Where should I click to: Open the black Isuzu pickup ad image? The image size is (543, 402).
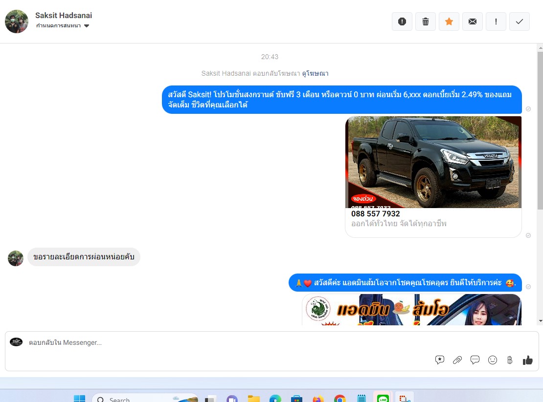(x=433, y=162)
